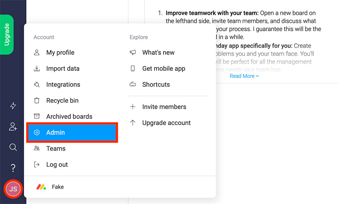Click Invite members
The height and width of the screenshot is (204, 339).
(164, 107)
